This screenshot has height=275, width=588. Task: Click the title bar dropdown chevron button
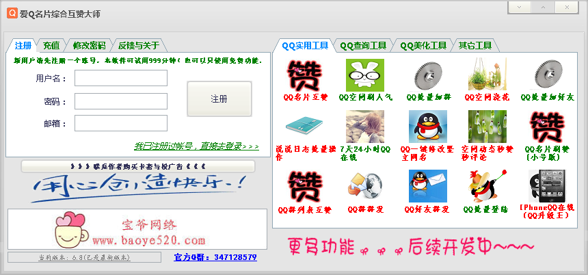tap(519, 8)
